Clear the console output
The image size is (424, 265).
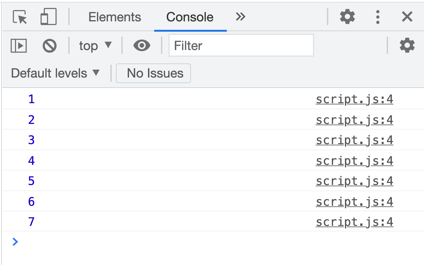coord(50,45)
